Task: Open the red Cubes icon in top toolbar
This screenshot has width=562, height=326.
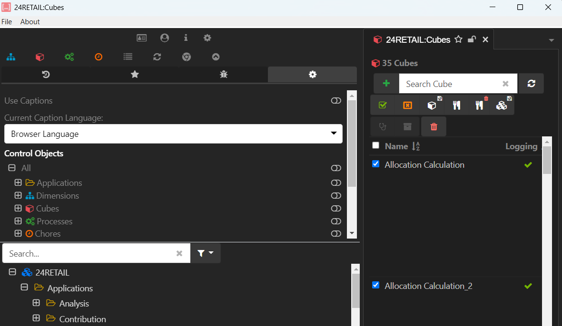Action: 40,57
